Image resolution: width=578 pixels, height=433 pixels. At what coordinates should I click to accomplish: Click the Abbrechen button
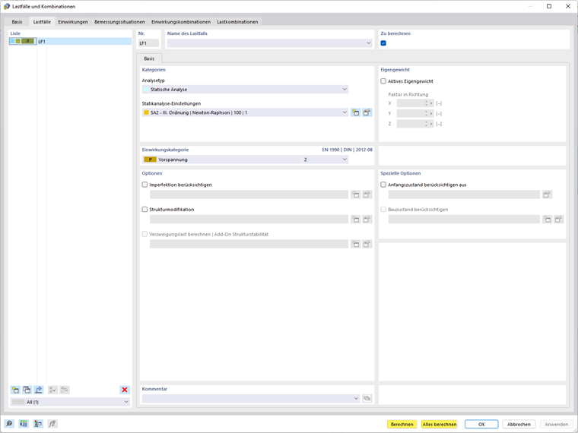point(519,424)
